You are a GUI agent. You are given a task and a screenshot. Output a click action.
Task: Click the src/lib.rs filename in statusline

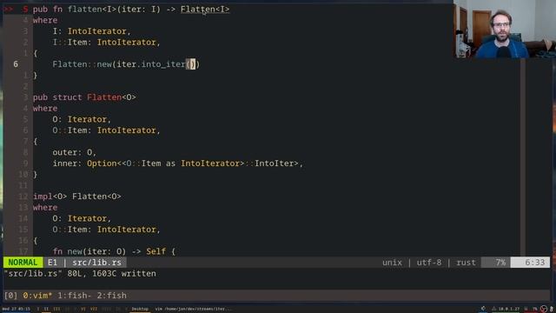click(x=96, y=263)
